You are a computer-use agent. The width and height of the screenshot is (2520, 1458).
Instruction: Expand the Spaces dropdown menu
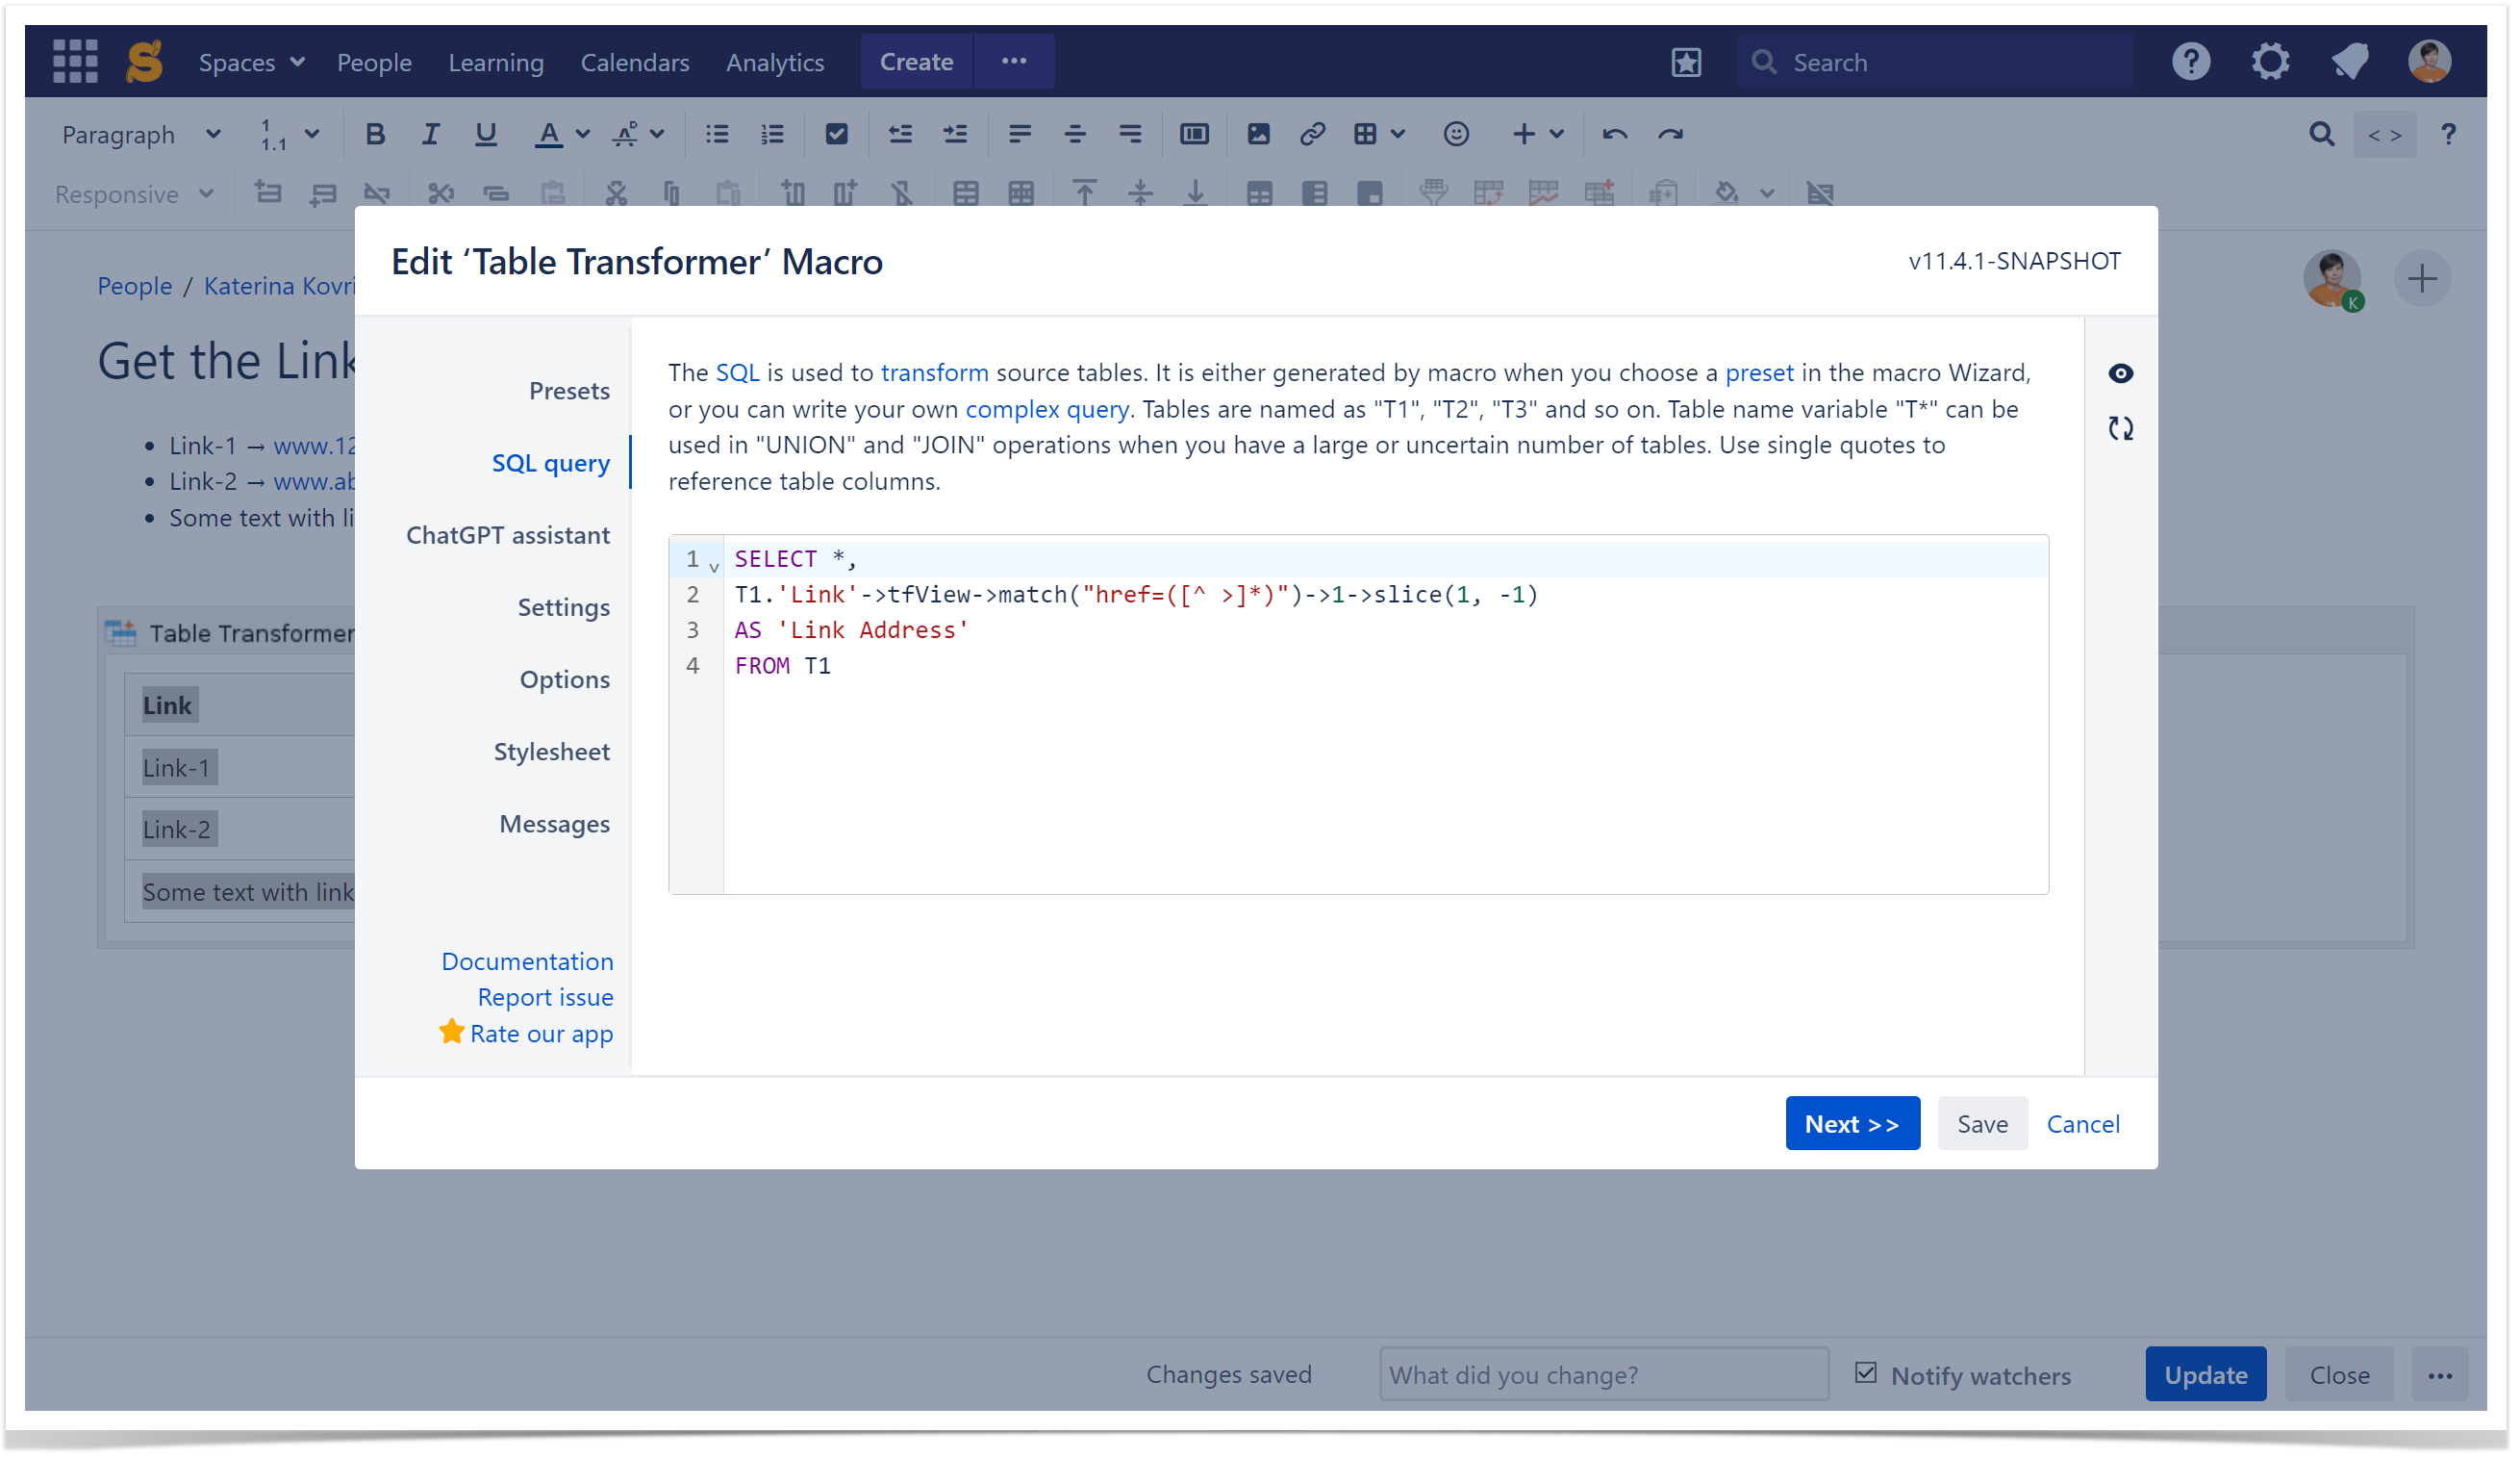click(251, 62)
